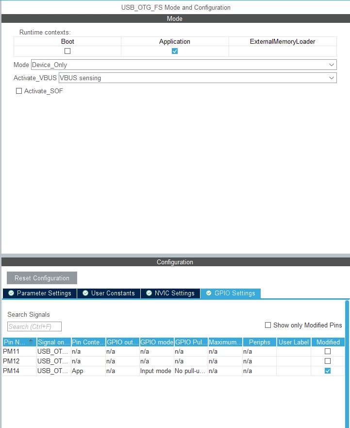Toggle the Activate_SOF checkbox
This screenshot has height=428, width=350.
[x=19, y=91]
